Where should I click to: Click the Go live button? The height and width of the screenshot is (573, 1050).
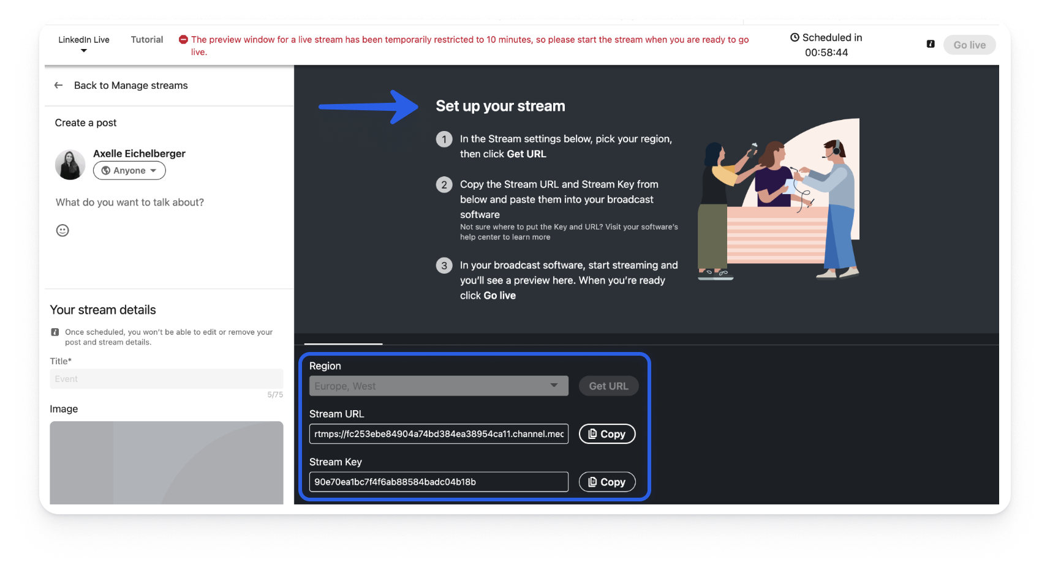coord(969,45)
